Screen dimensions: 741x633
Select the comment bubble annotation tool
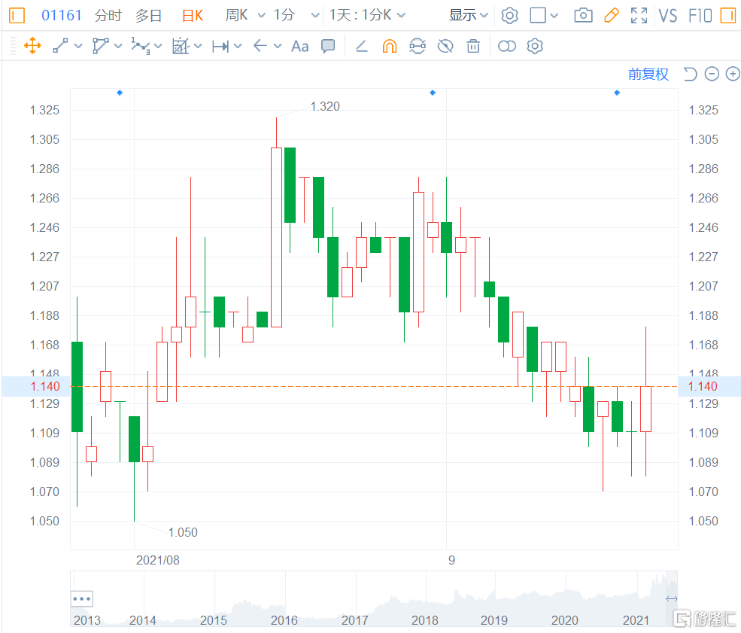[x=328, y=47]
